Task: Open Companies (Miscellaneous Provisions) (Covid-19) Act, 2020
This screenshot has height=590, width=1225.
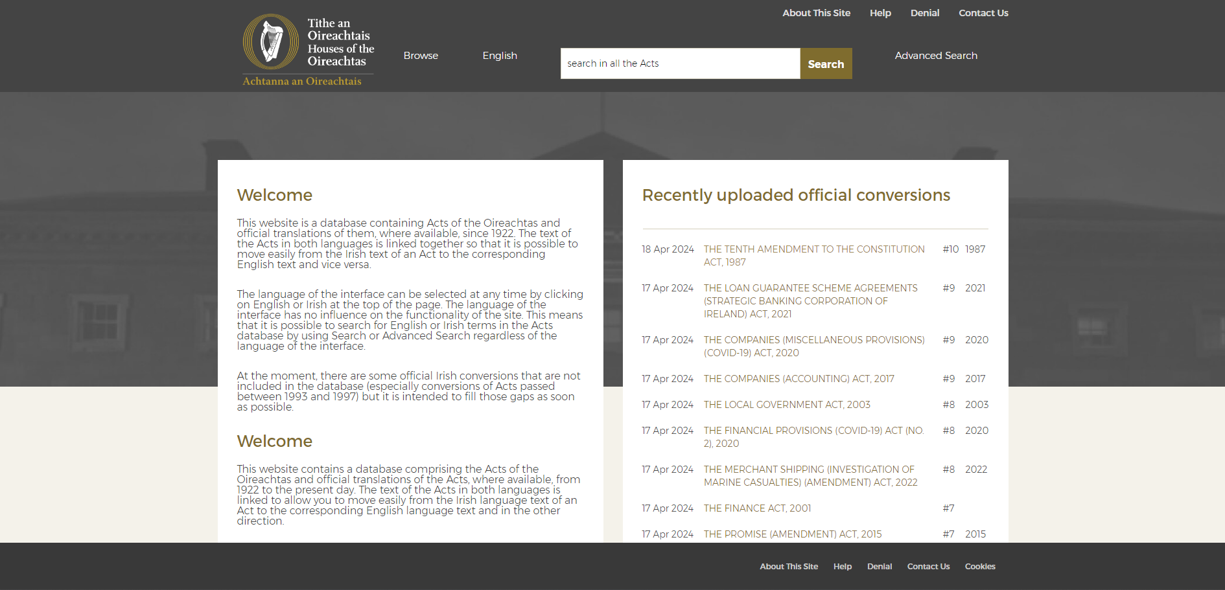Action: point(813,346)
